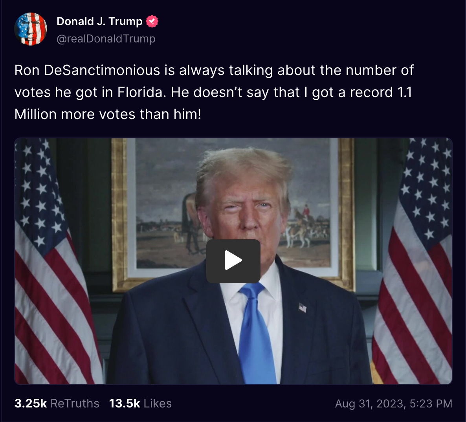Image resolution: width=466 pixels, height=422 pixels.
Task: Click the white play triangle icon
Action: pos(233,261)
